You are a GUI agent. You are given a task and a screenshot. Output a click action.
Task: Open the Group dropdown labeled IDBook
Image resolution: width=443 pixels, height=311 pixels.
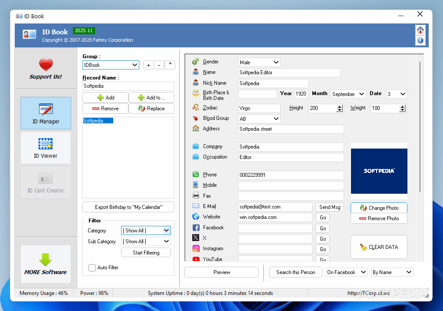[x=110, y=65]
